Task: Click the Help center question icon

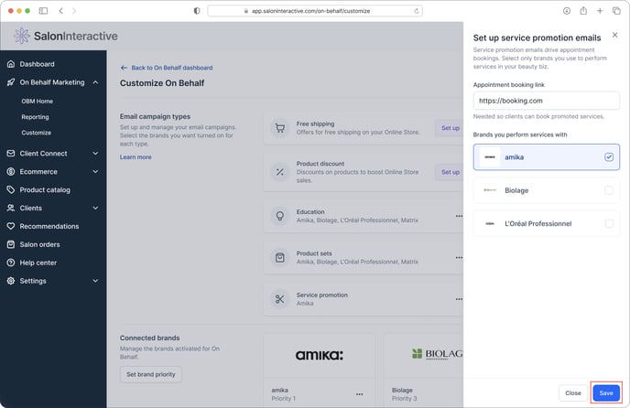Action: pyautogui.click(x=11, y=263)
